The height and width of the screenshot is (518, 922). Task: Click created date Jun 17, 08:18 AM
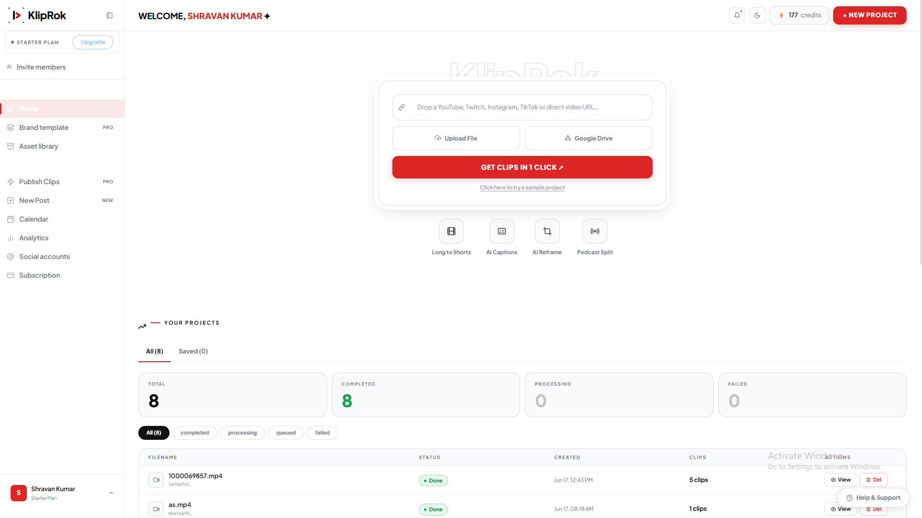pos(574,509)
